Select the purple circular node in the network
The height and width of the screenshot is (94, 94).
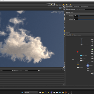88,65
